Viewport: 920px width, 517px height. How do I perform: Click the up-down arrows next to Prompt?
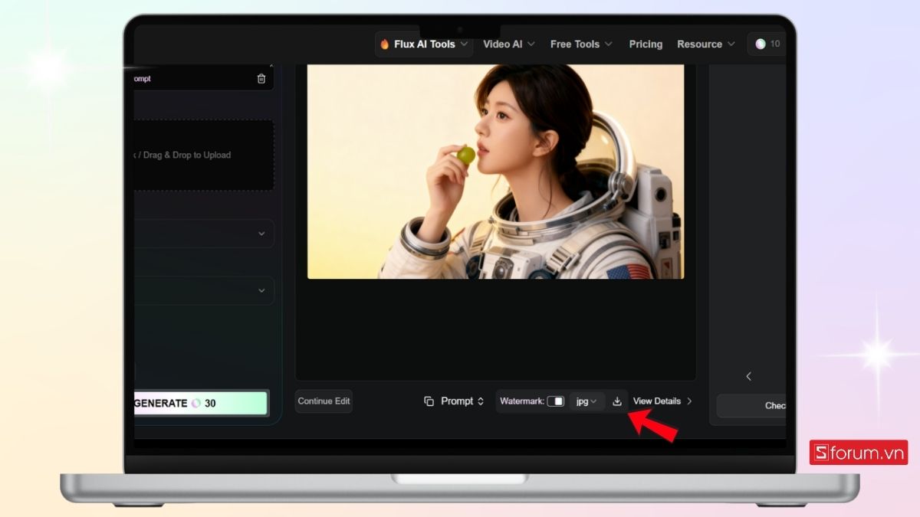point(481,401)
